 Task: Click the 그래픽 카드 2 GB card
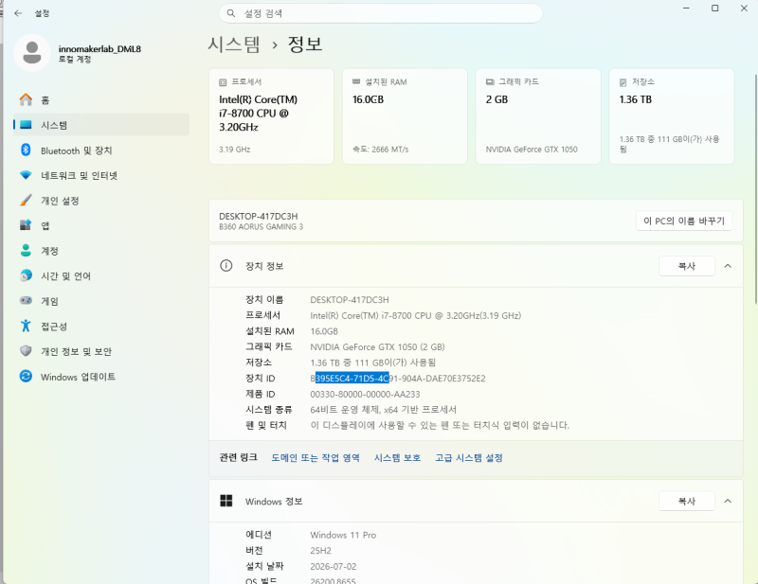tap(538, 115)
